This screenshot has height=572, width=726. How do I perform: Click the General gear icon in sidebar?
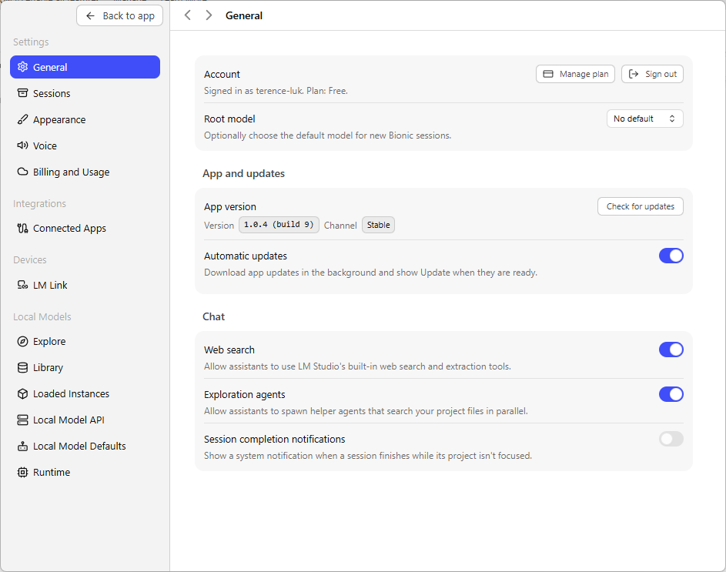[x=22, y=67]
